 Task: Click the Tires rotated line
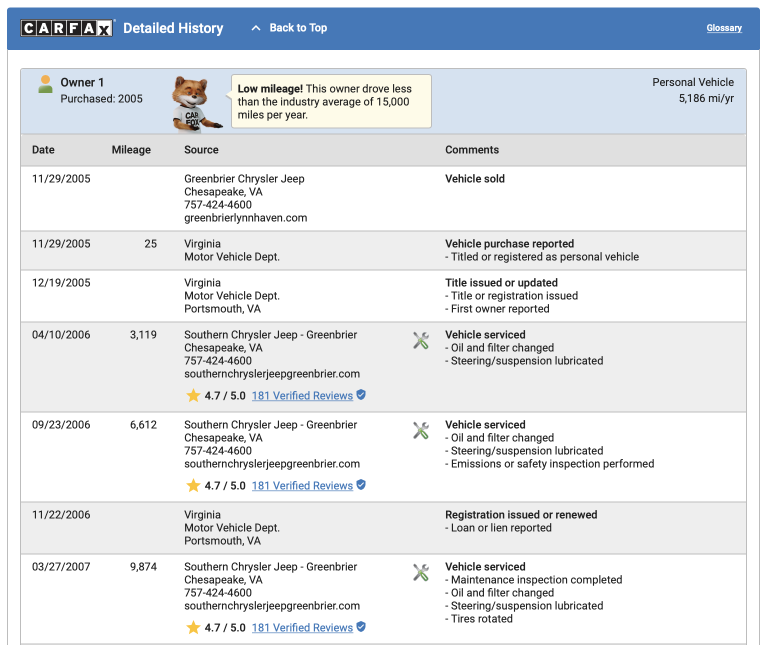[479, 619]
